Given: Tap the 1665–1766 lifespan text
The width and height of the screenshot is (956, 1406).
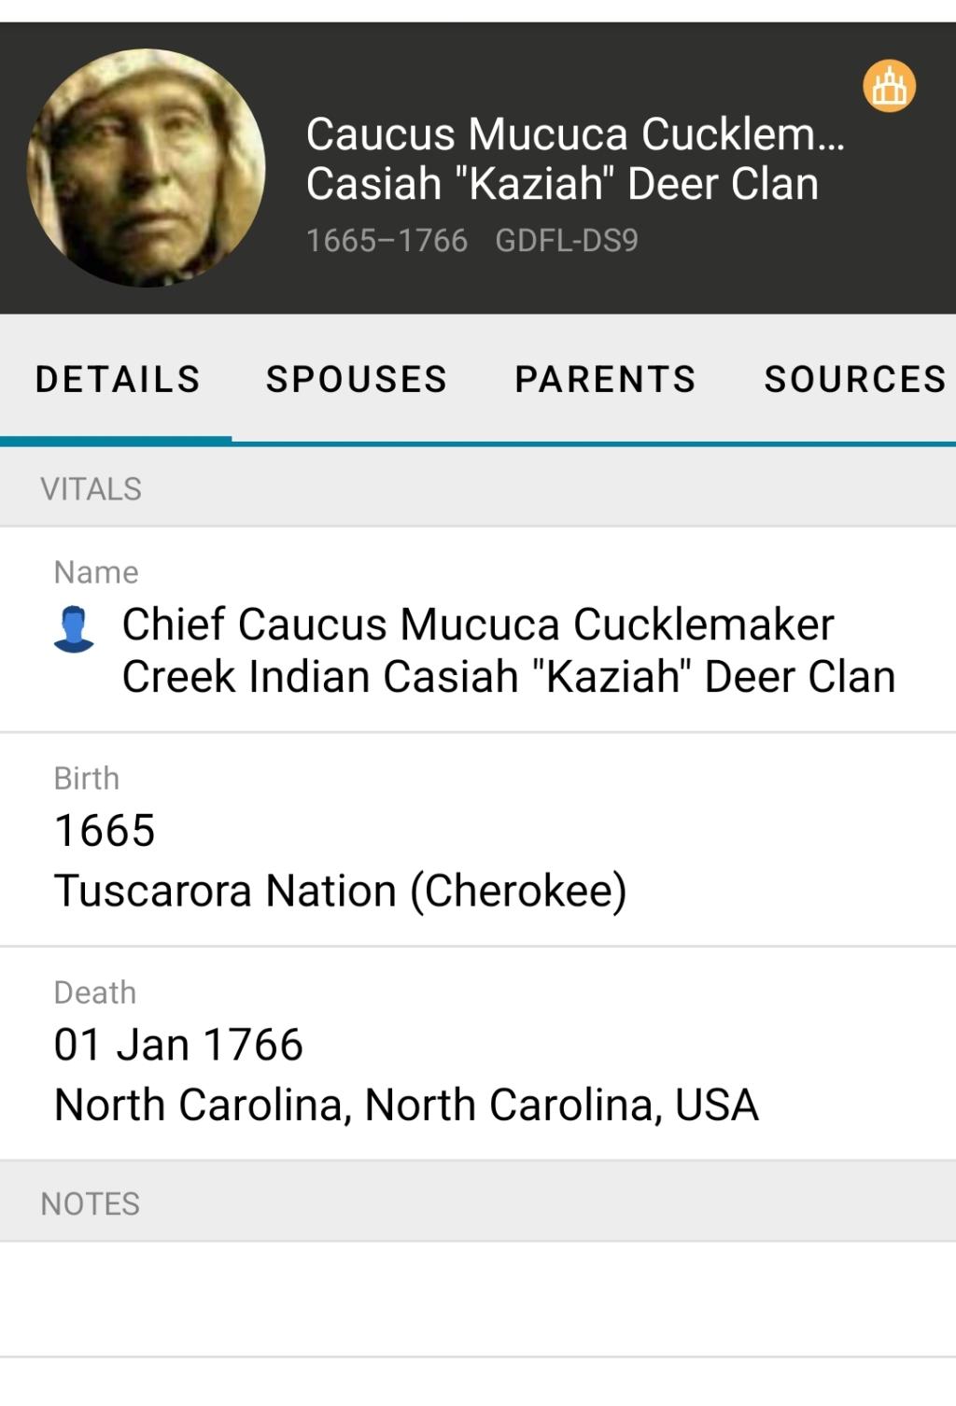Looking at the screenshot, I should click(x=387, y=241).
